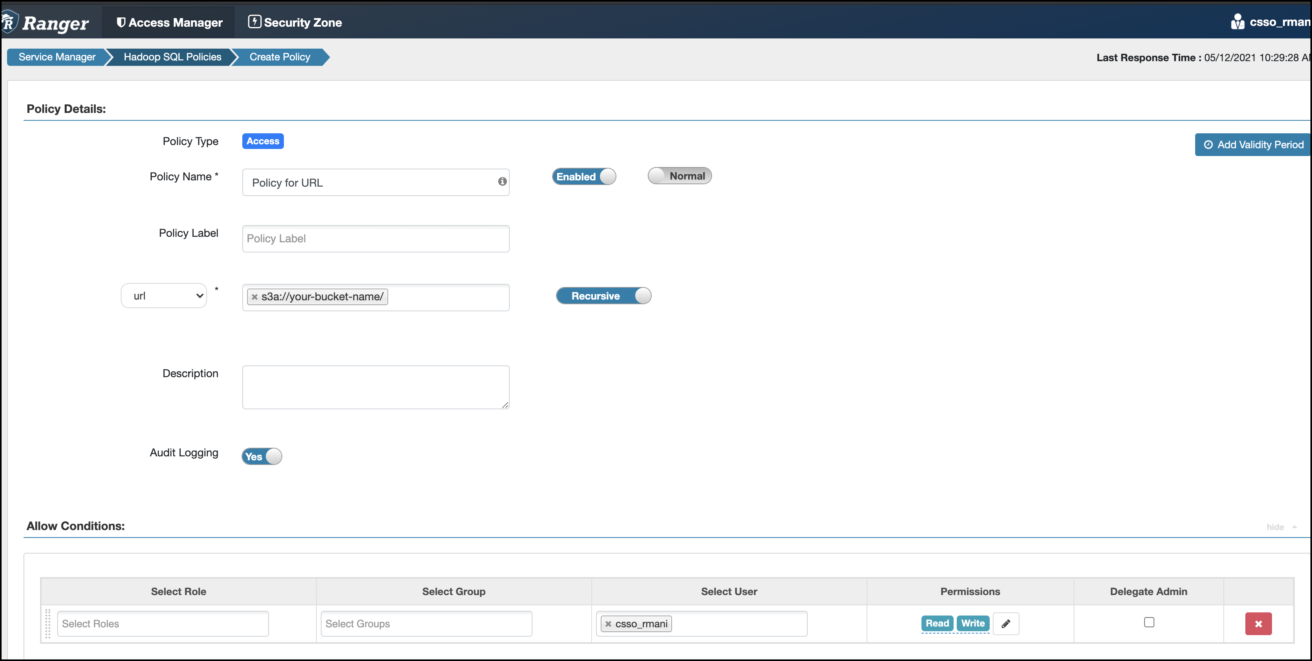The image size is (1312, 661).
Task: Click the pencil edit permissions icon
Action: pyautogui.click(x=1005, y=624)
